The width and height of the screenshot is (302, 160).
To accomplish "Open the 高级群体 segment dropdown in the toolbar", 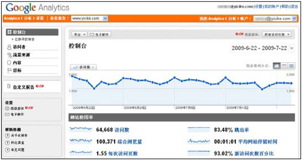I will pos(277,34).
